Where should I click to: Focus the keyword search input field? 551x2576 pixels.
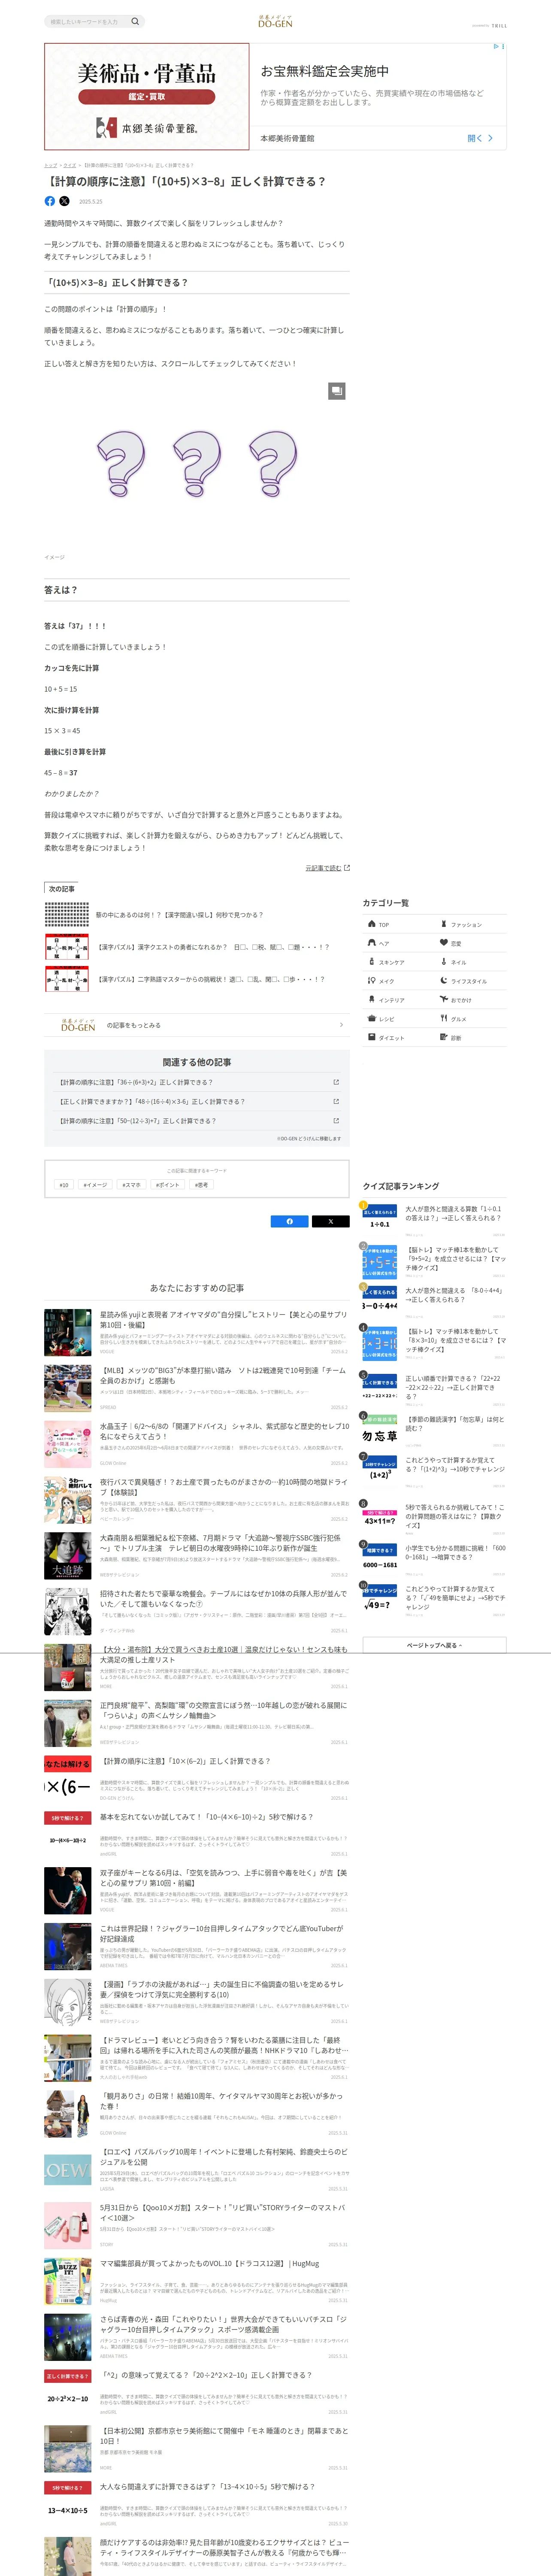(x=87, y=21)
